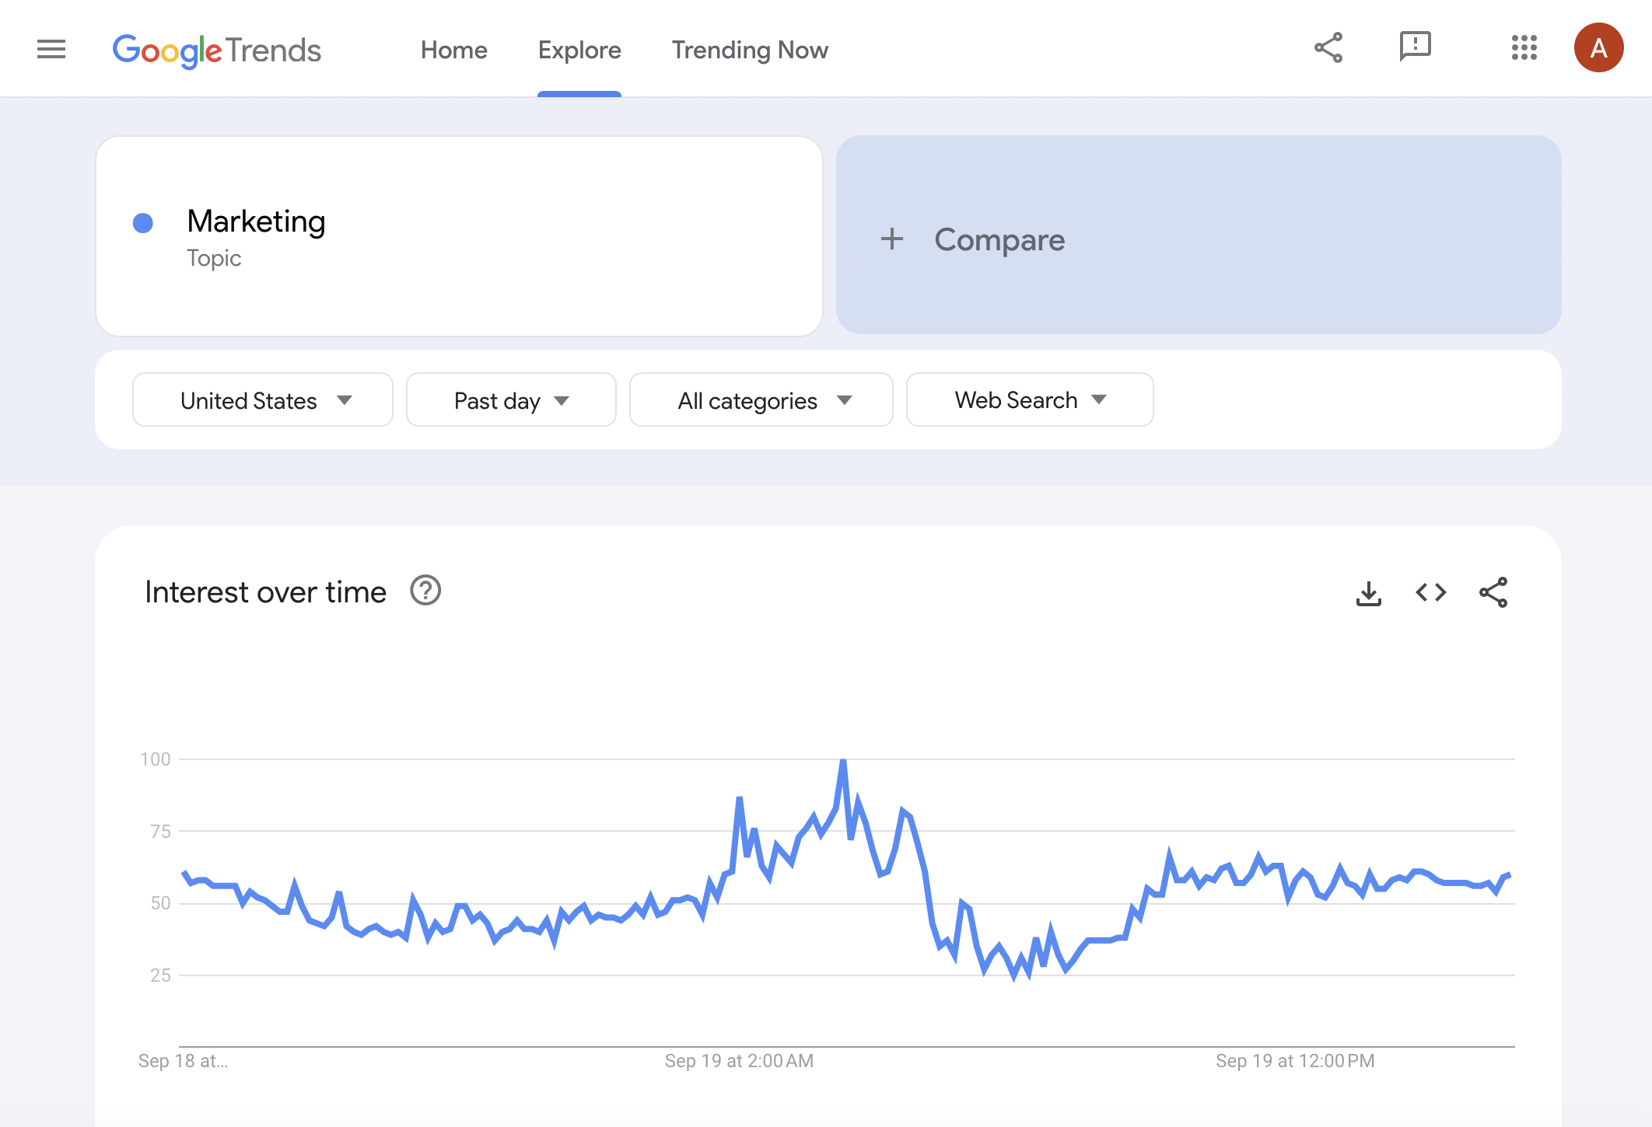The width and height of the screenshot is (1652, 1127).
Task: Expand the Web Search type dropdown
Action: [x=1029, y=400]
